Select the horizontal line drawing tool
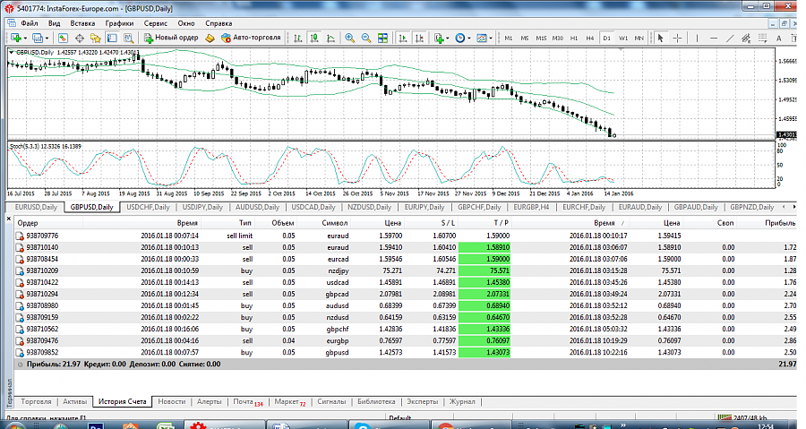 tap(714, 38)
